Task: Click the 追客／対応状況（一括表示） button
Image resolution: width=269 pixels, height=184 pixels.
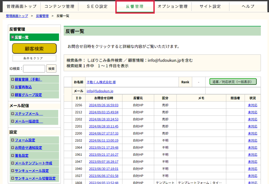Action: click(x=233, y=82)
